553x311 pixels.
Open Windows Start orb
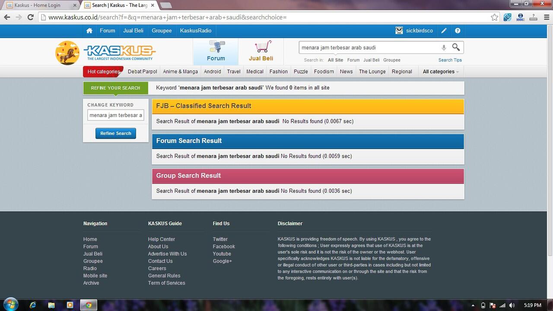pos(10,305)
